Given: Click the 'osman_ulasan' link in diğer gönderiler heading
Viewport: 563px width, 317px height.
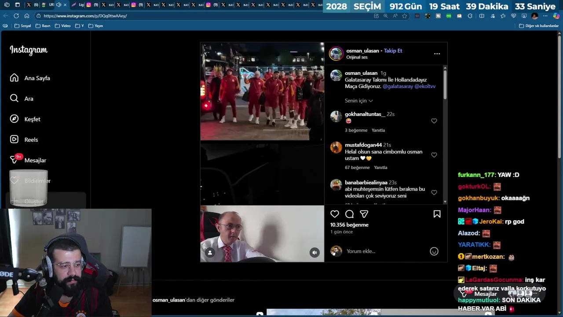Looking at the screenshot, I should (169, 300).
